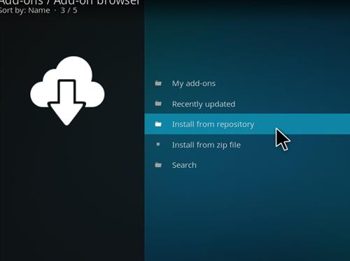Click the folder icon beside Search
The width and height of the screenshot is (350, 261).
tap(158, 165)
